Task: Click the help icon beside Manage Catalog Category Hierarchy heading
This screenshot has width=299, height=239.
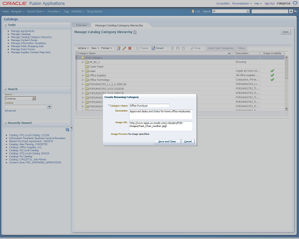Action: 135,32
